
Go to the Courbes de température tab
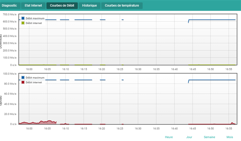(122, 5)
